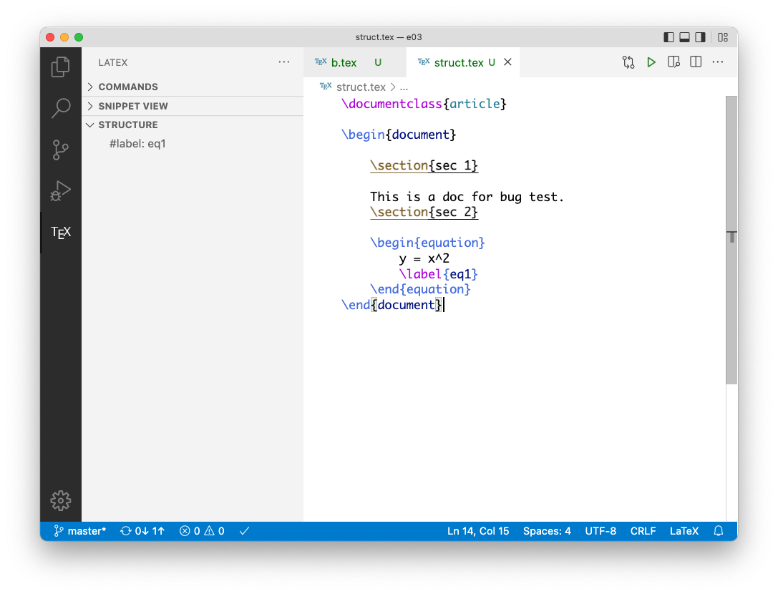Click the \documentclass{article} line

424,104
